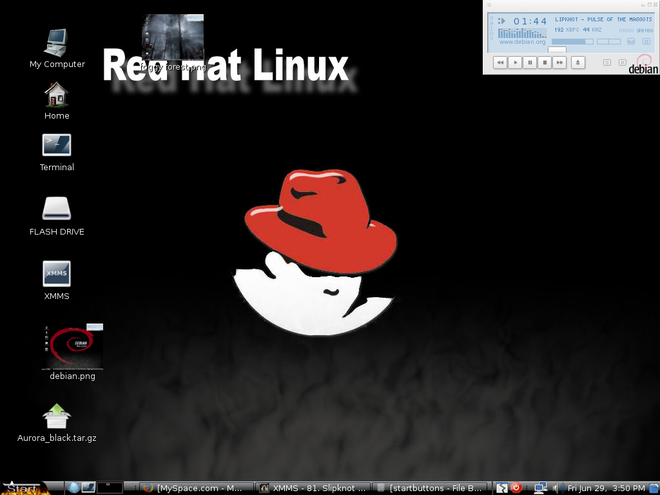Open the network monitor tray icon
Viewport: 660px width, 495px height.
click(x=541, y=489)
